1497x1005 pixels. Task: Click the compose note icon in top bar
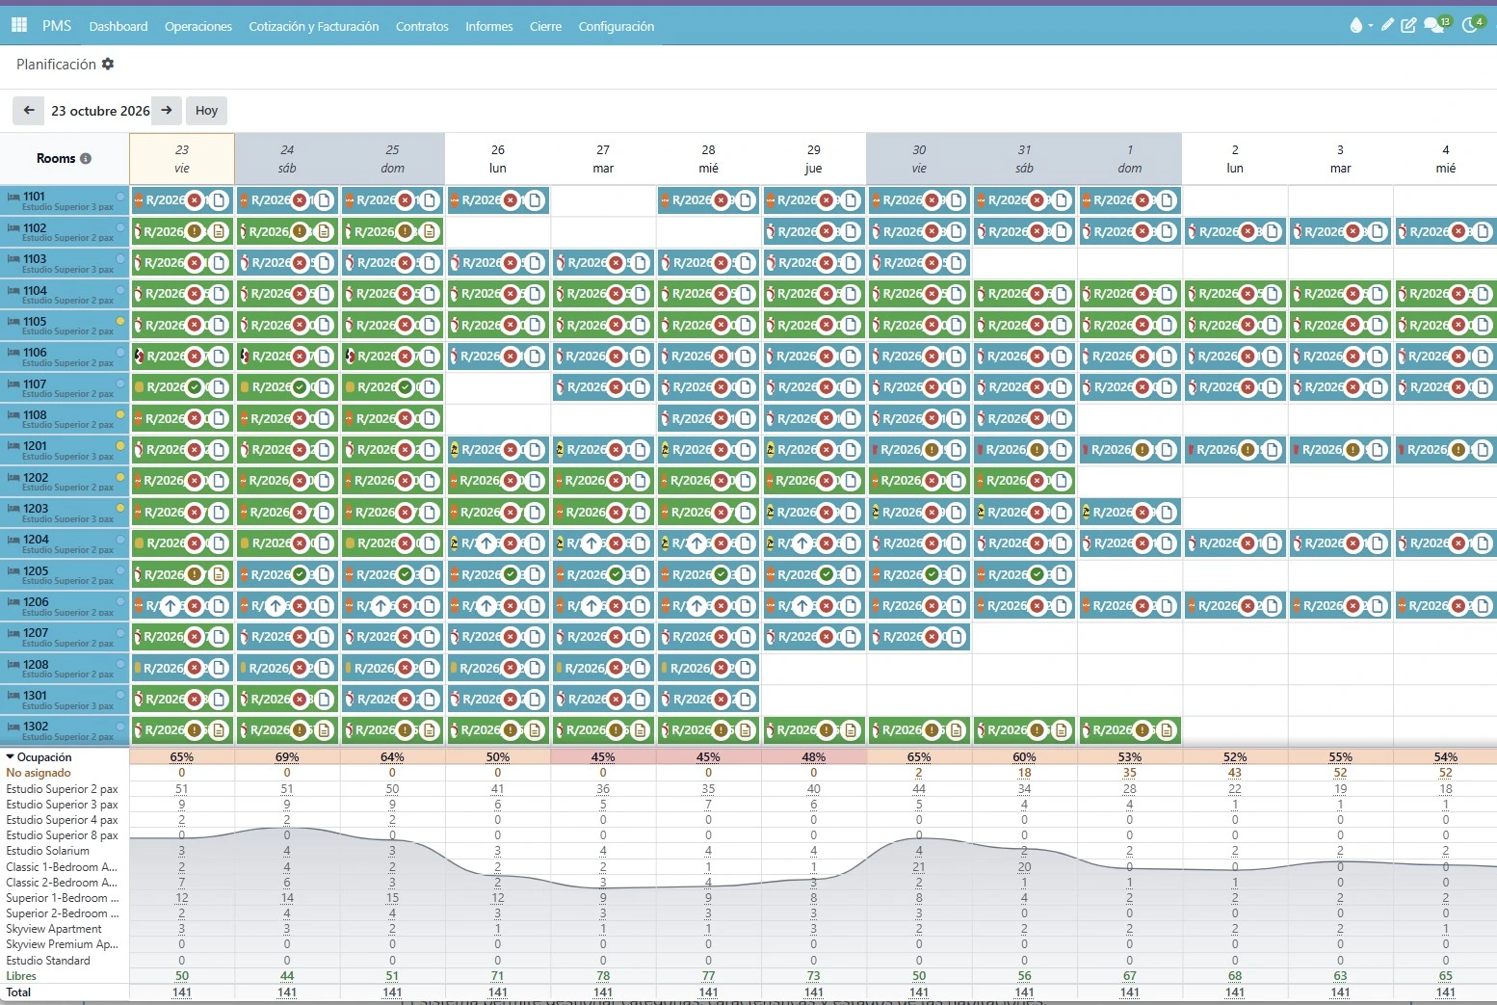[1408, 25]
